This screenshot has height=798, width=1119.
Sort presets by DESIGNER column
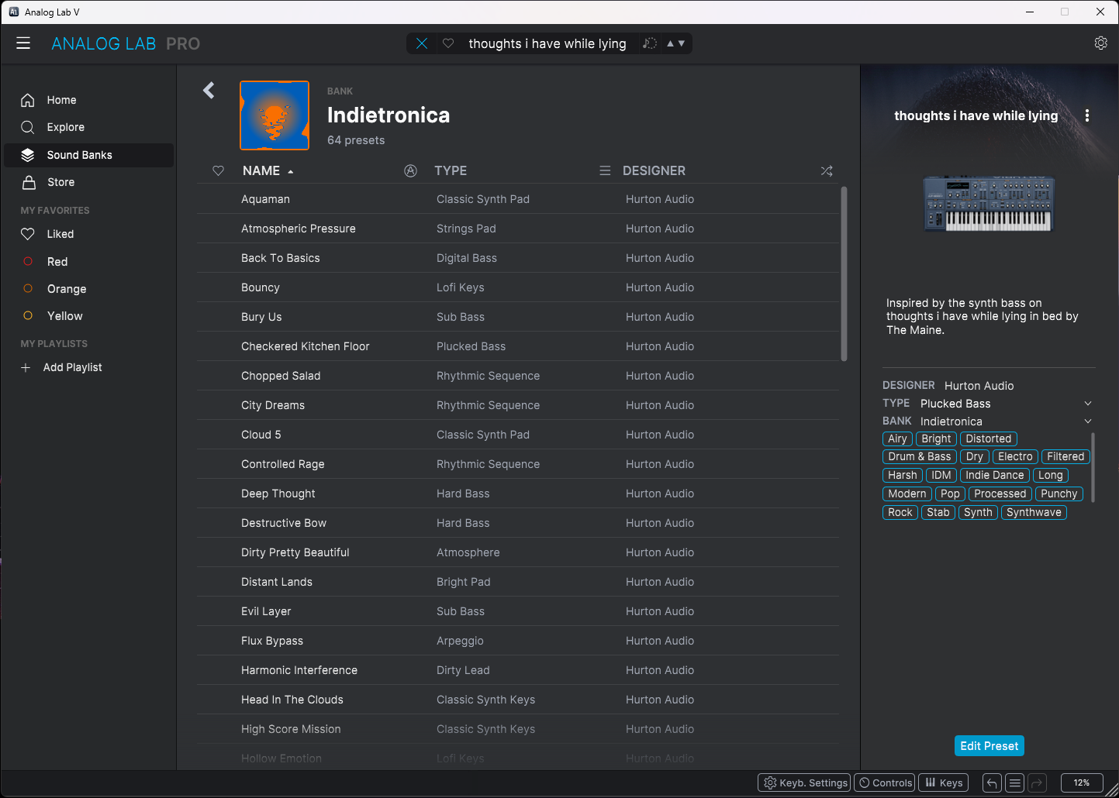pos(654,170)
